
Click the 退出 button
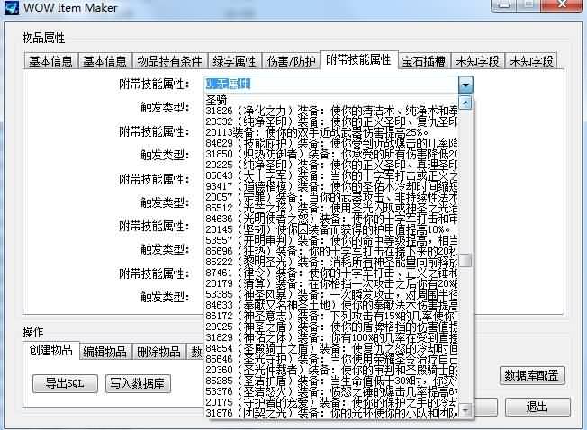[x=537, y=407]
